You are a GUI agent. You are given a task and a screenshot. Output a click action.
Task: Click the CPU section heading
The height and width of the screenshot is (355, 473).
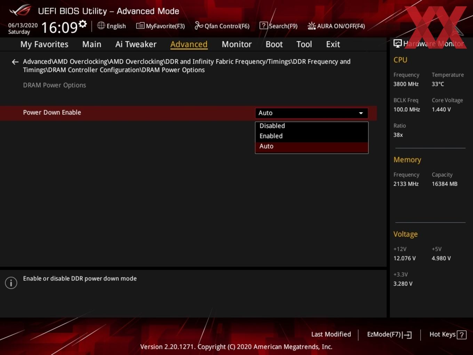pyautogui.click(x=400, y=60)
